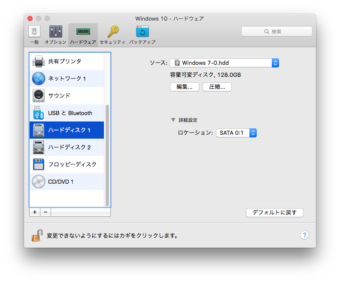The image size is (340, 282).
Task: Click the 検索 search field
Action: coord(277,32)
